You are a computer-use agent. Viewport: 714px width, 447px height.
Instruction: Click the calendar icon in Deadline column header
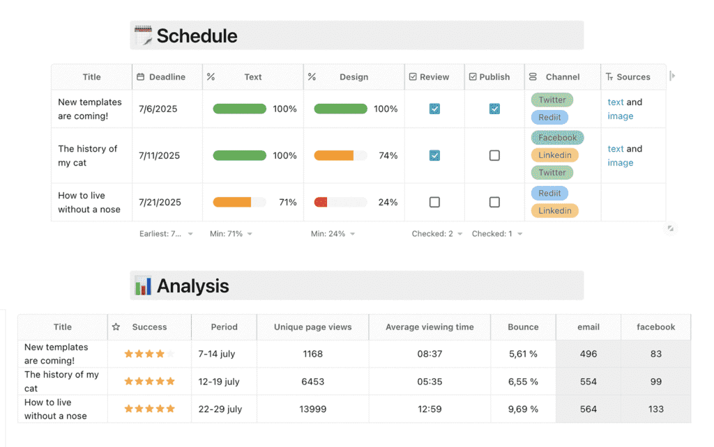click(x=141, y=77)
